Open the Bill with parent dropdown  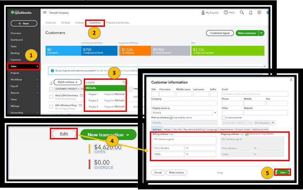point(264,122)
